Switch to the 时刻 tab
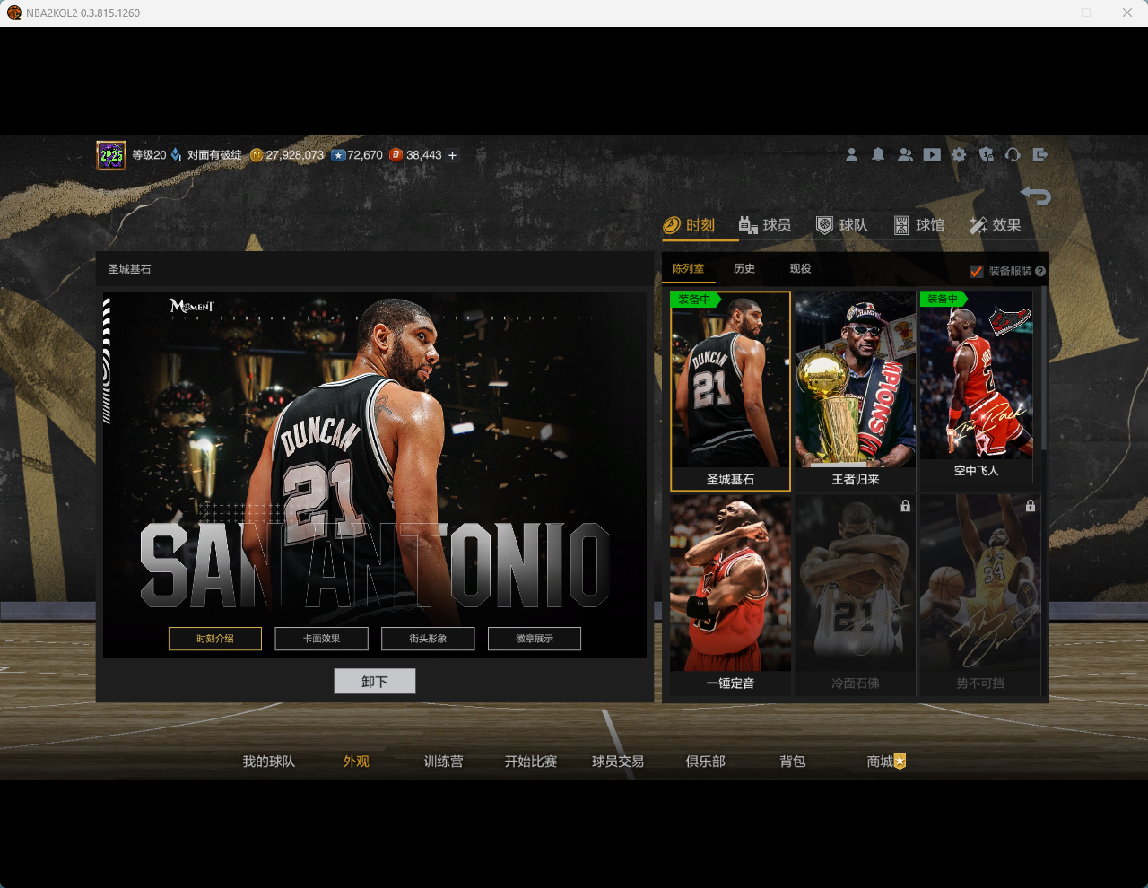 689,225
